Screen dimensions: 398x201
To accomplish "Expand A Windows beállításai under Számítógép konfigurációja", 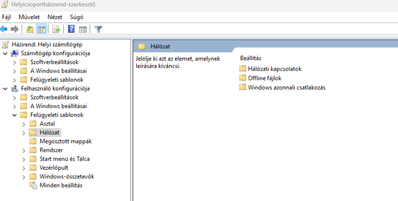I will [14, 71].
